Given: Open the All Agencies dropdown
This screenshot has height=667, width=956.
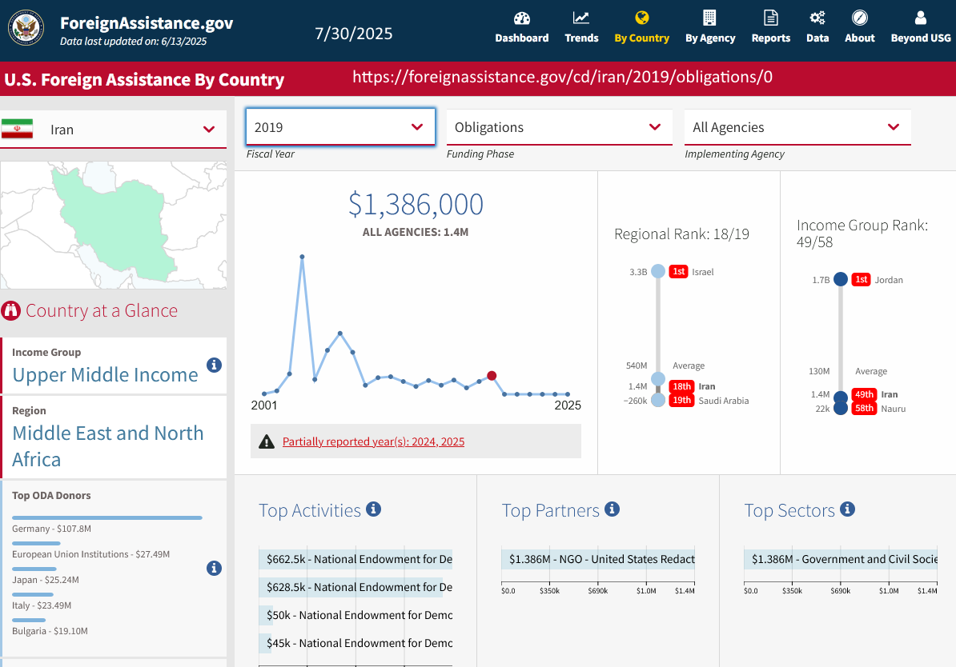Looking at the screenshot, I should pos(797,126).
